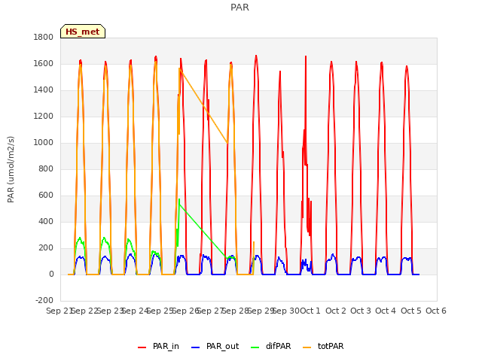This screenshot has height=361, width=482.
Task: Toggle the totPAR legend entry
Action: tap(323, 346)
